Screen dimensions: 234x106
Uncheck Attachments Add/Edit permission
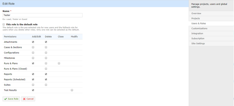point(33,42)
